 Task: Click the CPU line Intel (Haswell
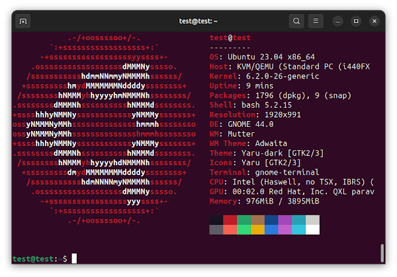click(292, 182)
